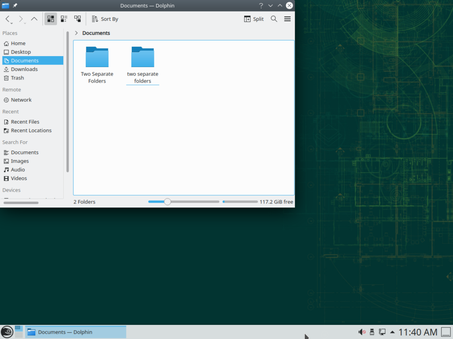
Task: Open the Application Launcher in the taskbar
Action: coord(6,331)
